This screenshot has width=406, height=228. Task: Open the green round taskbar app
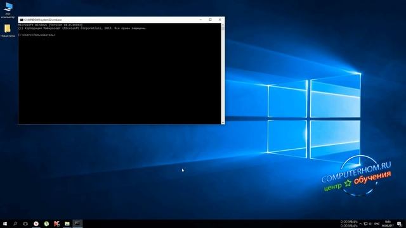coord(46,224)
